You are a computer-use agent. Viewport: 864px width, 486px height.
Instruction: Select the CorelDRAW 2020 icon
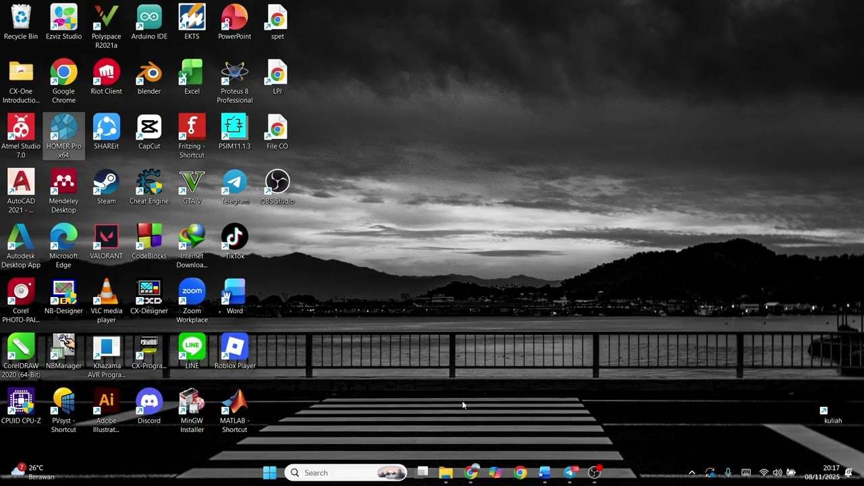point(21,356)
